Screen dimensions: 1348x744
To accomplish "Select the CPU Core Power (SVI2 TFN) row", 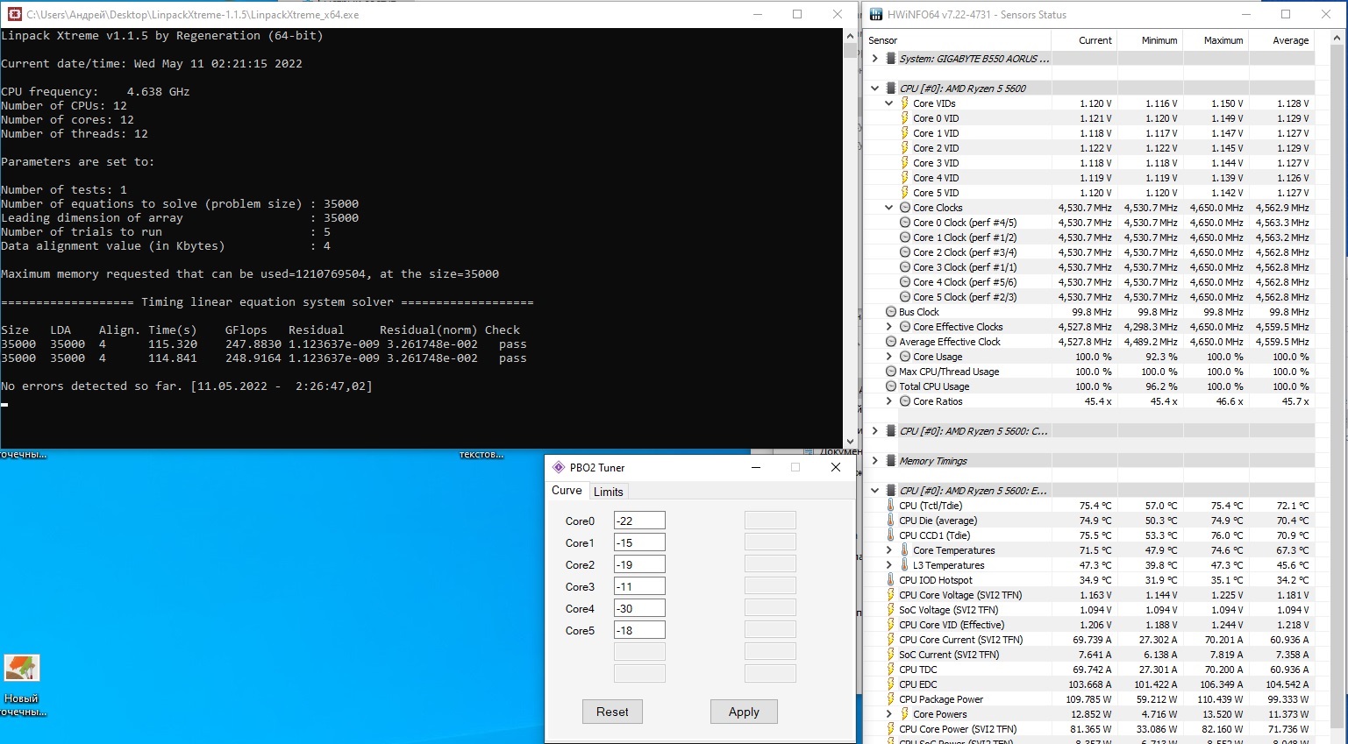I will (x=1088, y=729).
